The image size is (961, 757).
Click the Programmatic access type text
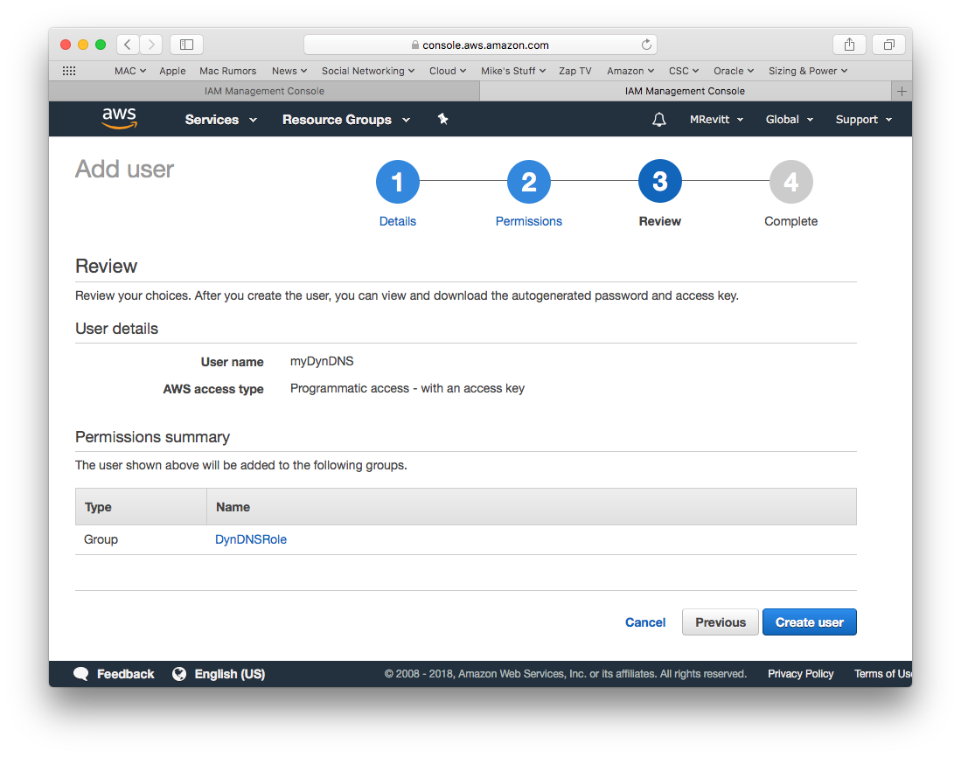[407, 388]
